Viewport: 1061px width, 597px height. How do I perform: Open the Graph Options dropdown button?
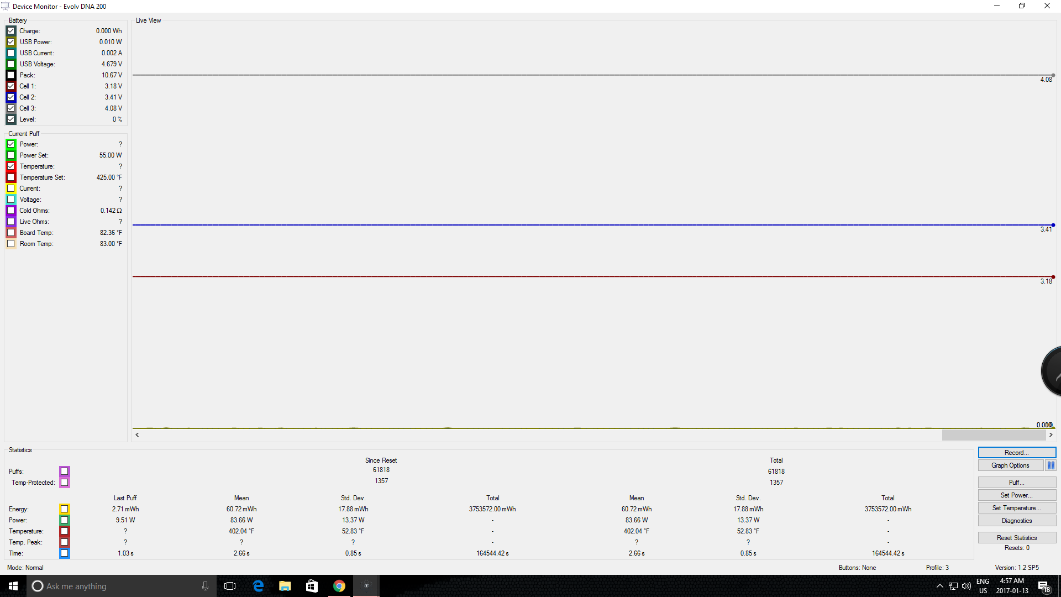1010,465
